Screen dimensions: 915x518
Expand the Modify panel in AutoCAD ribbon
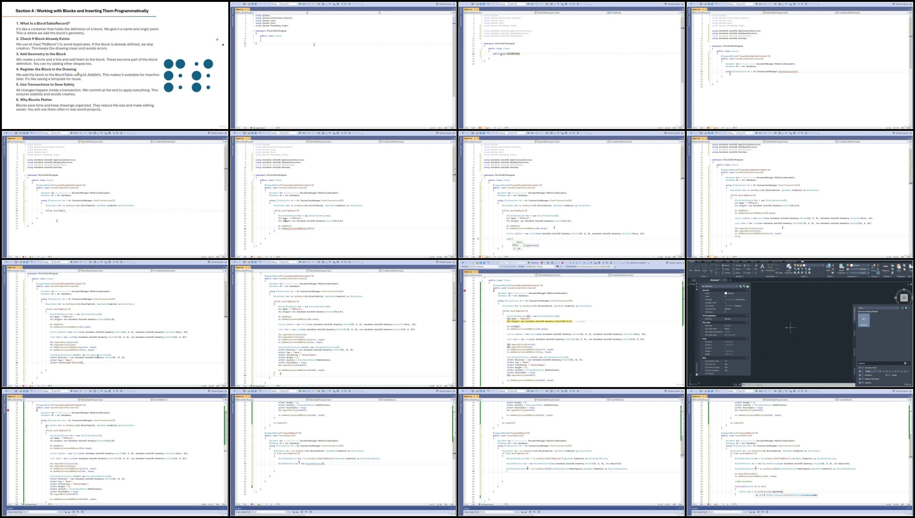tap(740, 277)
